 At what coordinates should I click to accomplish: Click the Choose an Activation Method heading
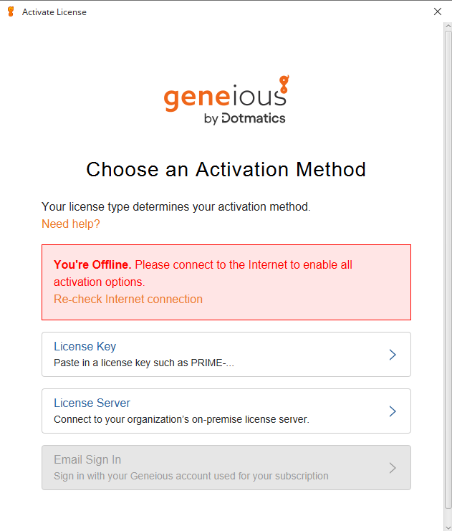226,170
